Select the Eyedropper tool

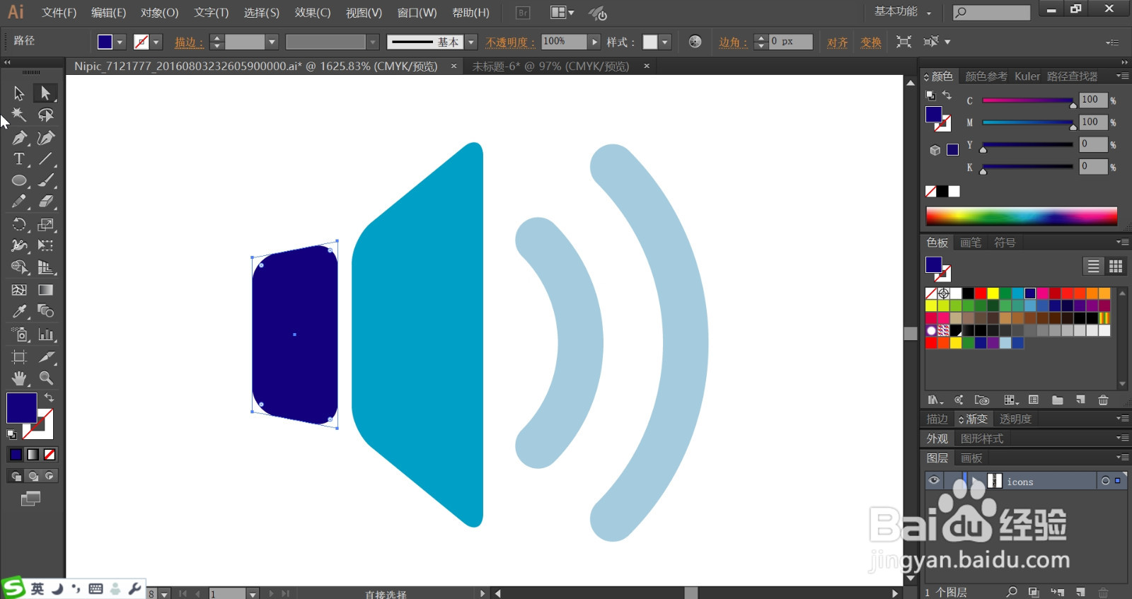19,311
